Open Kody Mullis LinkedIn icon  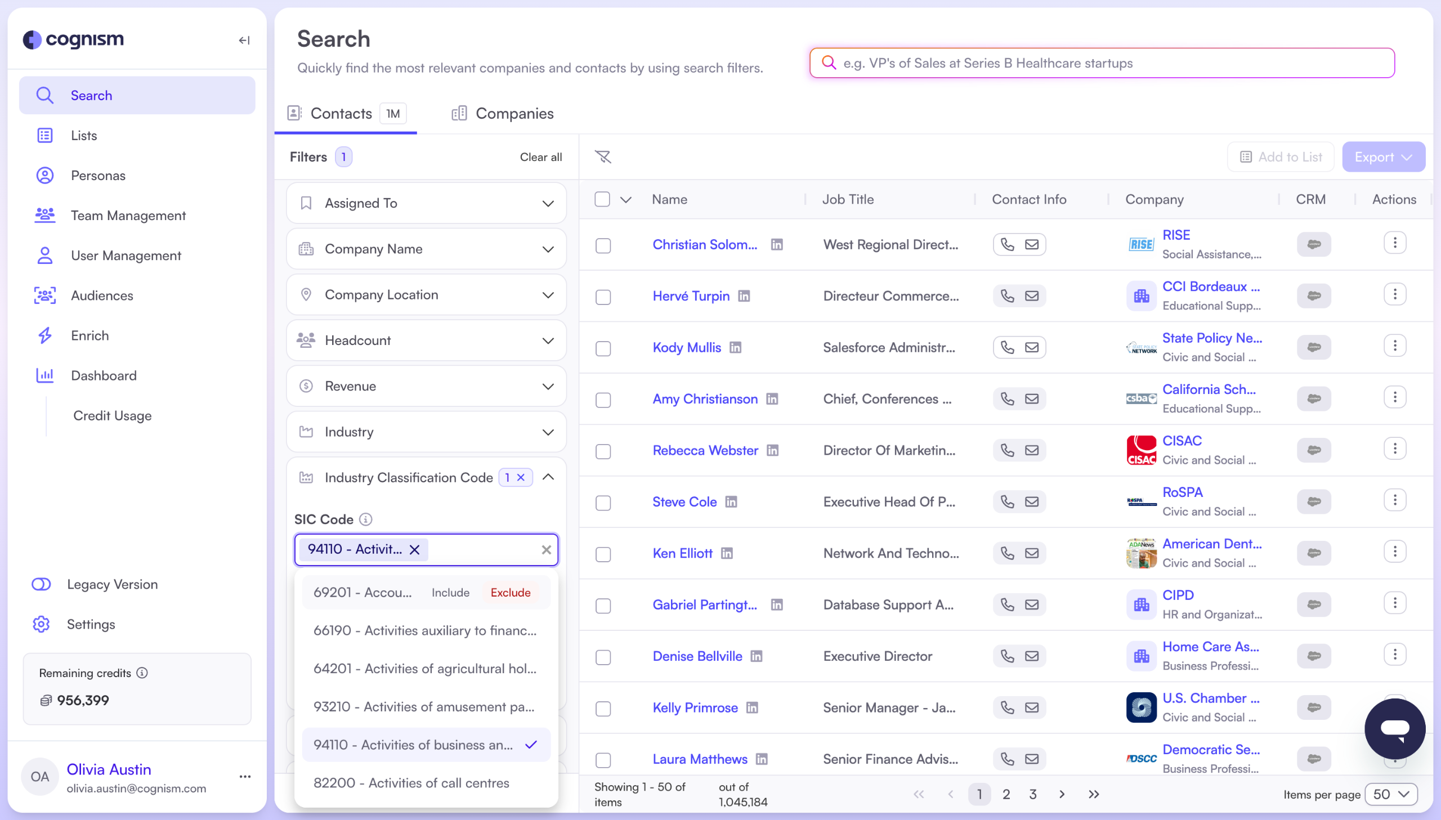(x=736, y=347)
